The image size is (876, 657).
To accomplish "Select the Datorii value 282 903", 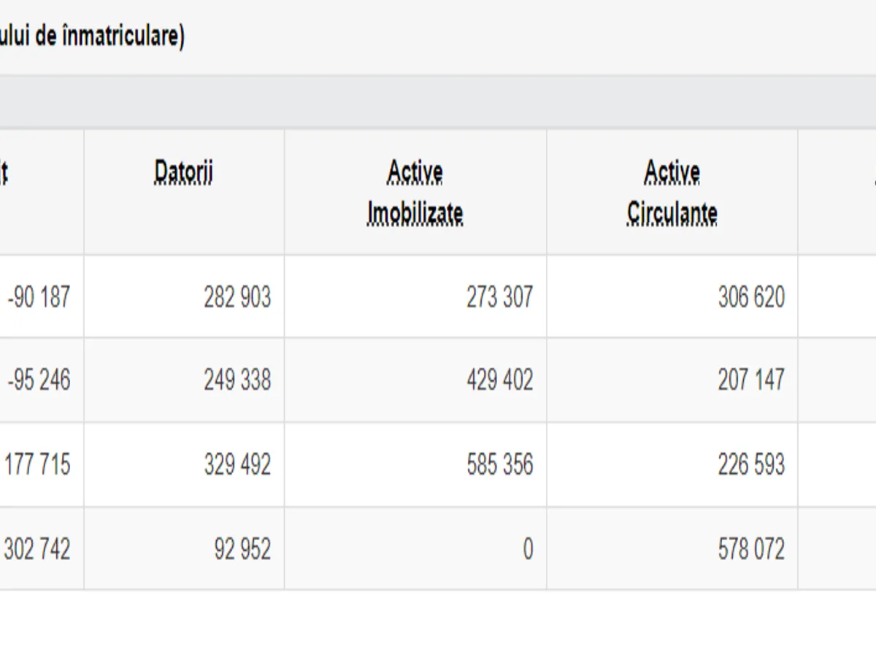I will point(237,297).
